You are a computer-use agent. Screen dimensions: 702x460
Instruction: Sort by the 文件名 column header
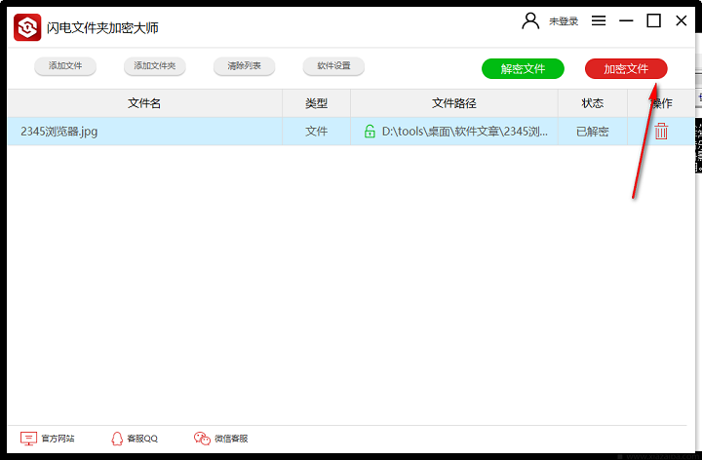click(144, 103)
